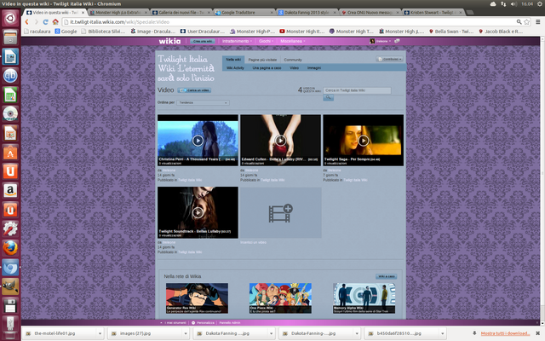Open Una pagina a caso link
545x341 pixels.
pyautogui.click(x=267, y=68)
